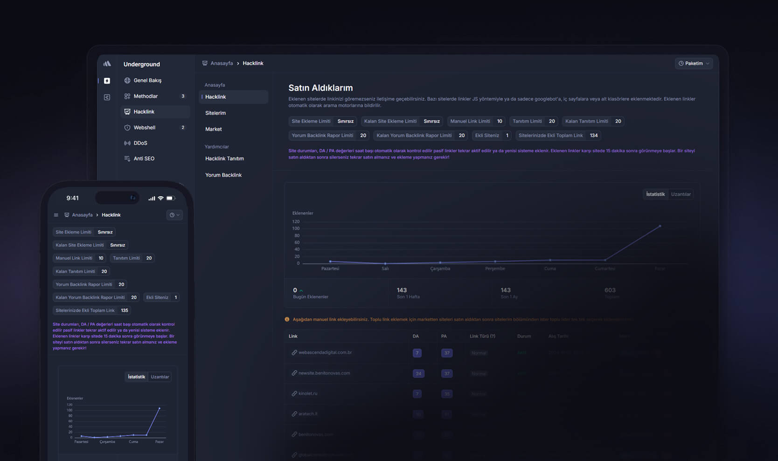Image resolution: width=778 pixels, height=461 pixels.
Task: Click the sort icon next to Anti SEO
Action: click(x=127, y=158)
